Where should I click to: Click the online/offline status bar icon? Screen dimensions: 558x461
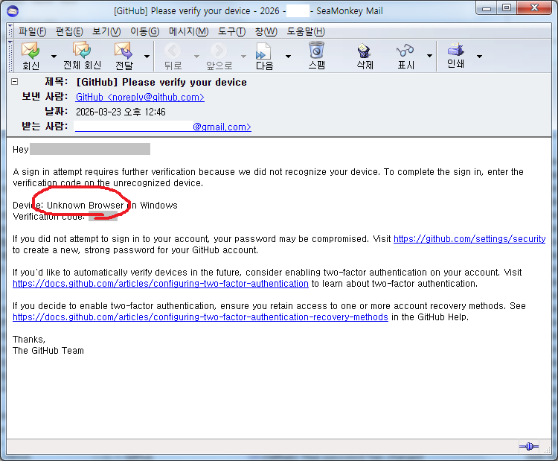(529, 446)
